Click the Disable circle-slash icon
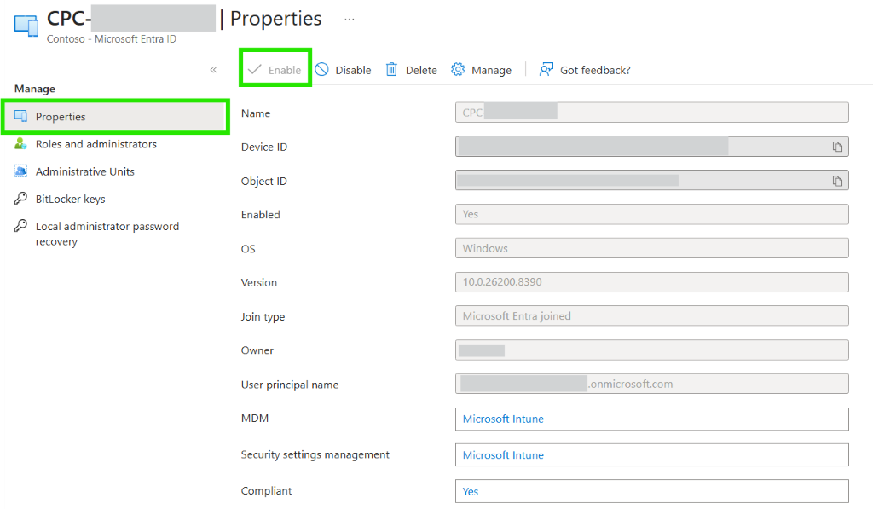873x509 pixels. coord(321,70)
